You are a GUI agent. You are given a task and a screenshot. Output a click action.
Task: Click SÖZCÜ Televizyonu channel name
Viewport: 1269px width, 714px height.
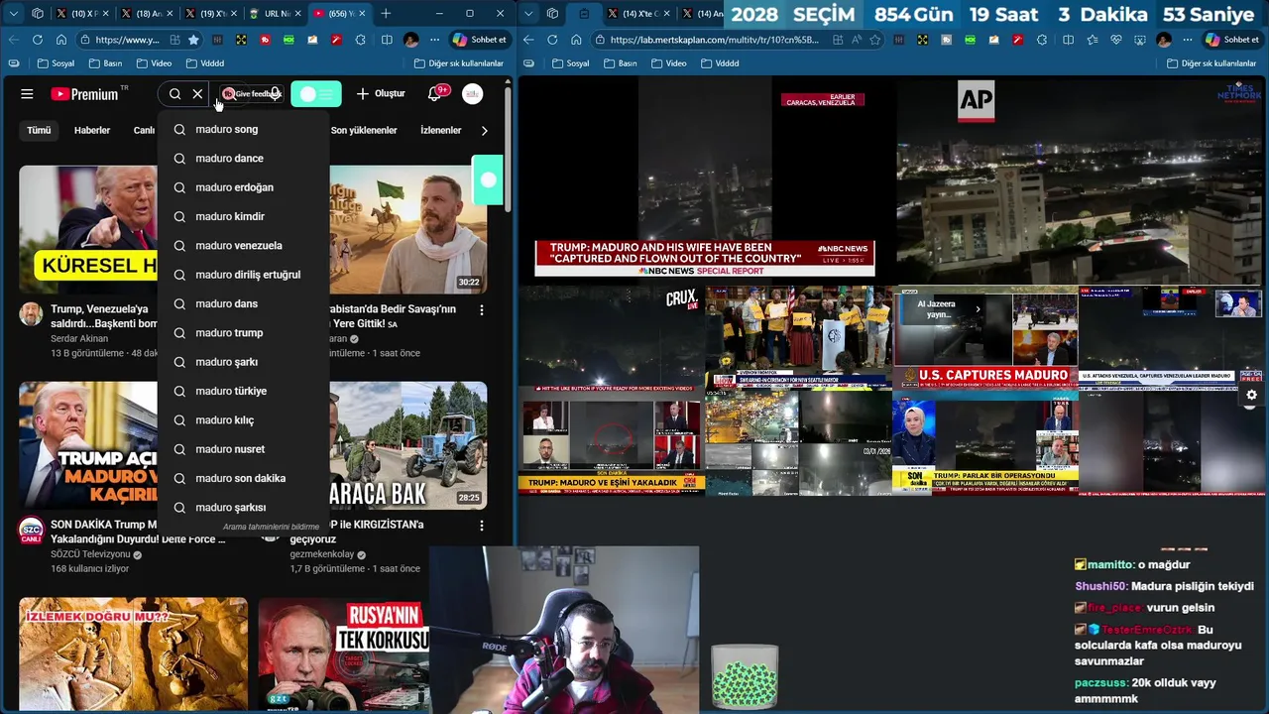(x=91, y=554)
